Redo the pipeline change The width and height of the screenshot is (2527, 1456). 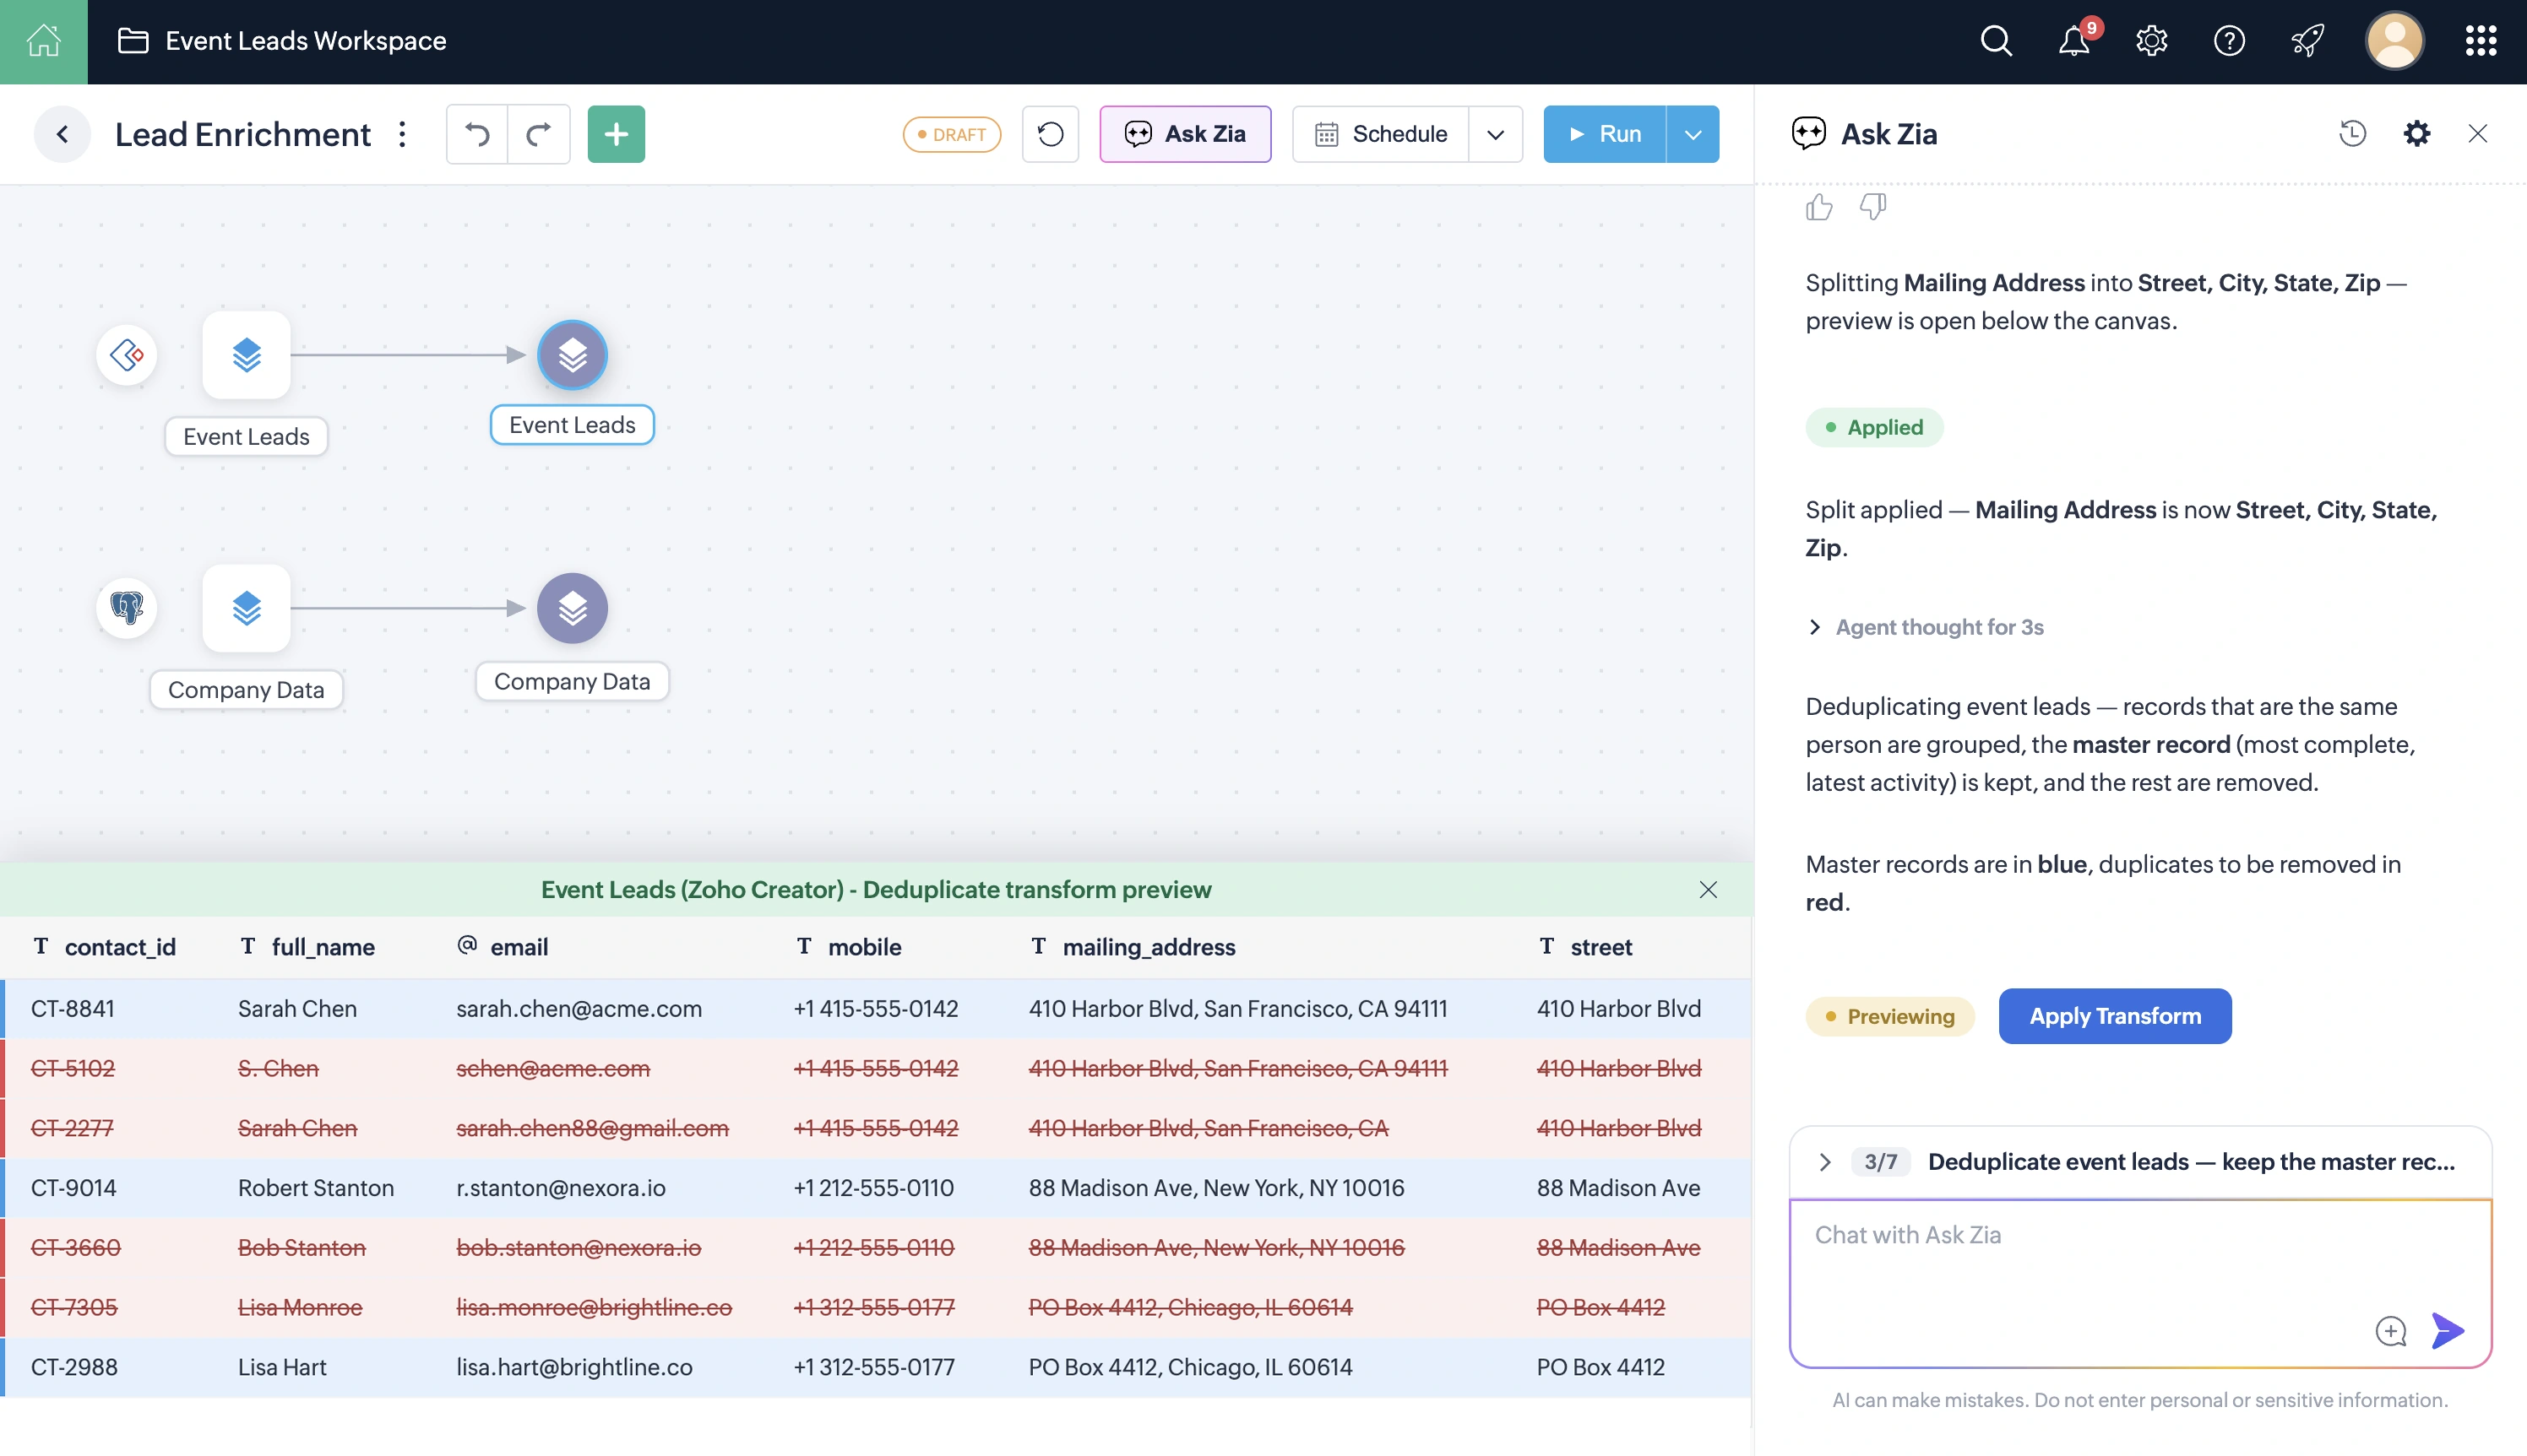[x=539, y=134]
